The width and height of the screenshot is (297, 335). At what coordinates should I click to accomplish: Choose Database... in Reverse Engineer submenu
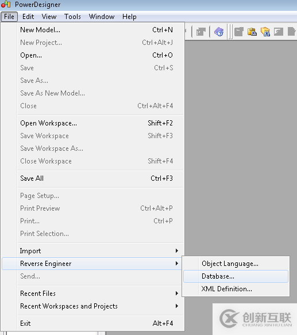click(236, 276)
